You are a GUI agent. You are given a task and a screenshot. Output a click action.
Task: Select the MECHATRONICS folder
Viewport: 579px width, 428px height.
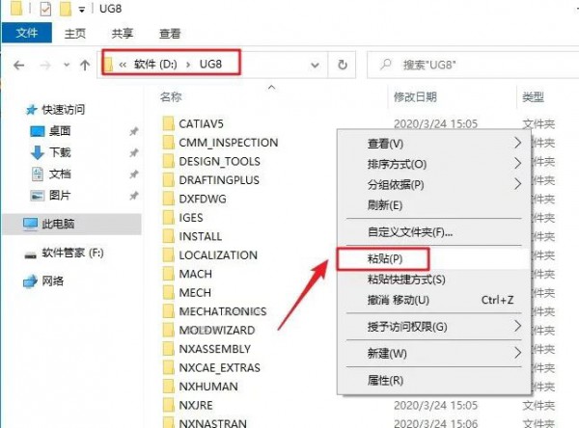(214, 311)
